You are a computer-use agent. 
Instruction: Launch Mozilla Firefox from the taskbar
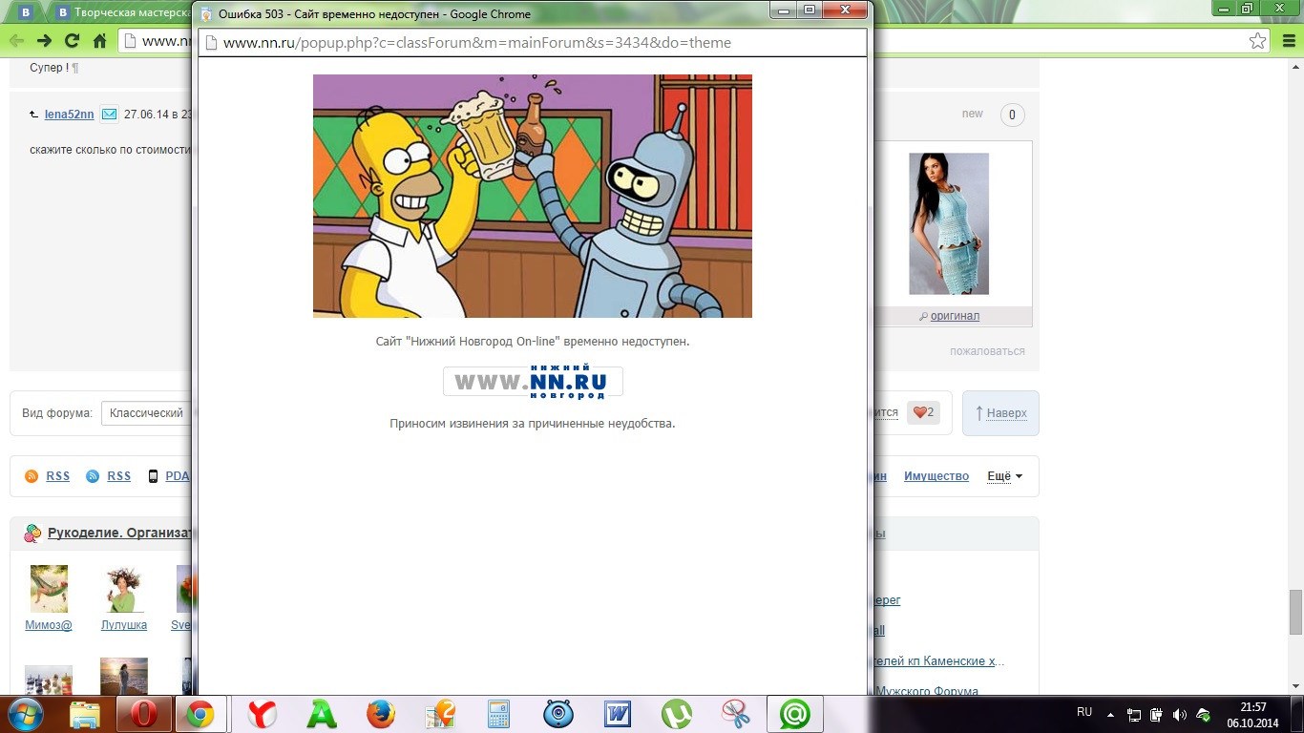pos(381,714)
